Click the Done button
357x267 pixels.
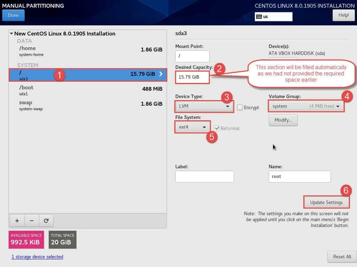tap(13, 15)
